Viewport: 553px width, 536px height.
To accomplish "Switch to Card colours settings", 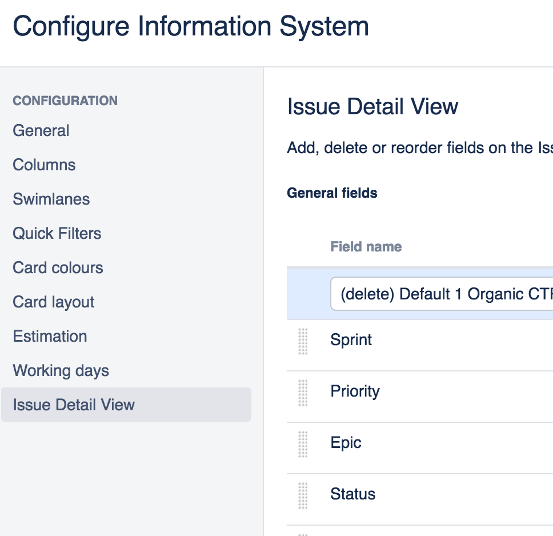I will tap(58, 268).
